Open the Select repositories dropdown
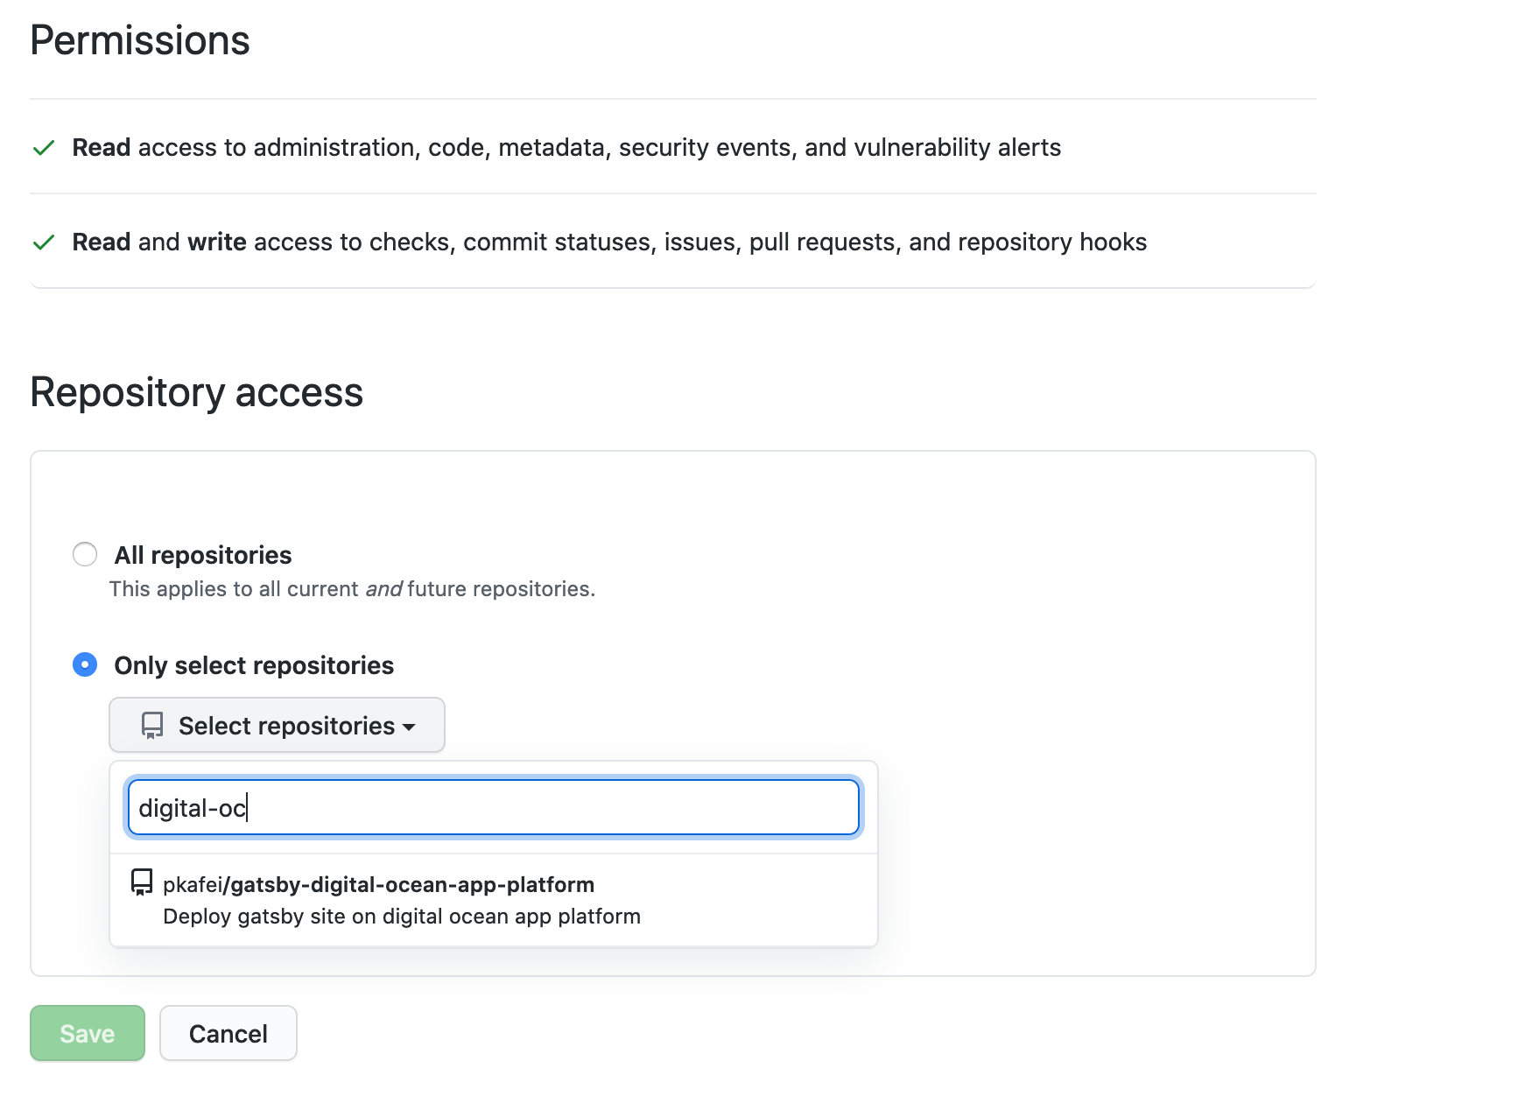The width and height of the screenshot is (1525, 1096). point(277,725)
